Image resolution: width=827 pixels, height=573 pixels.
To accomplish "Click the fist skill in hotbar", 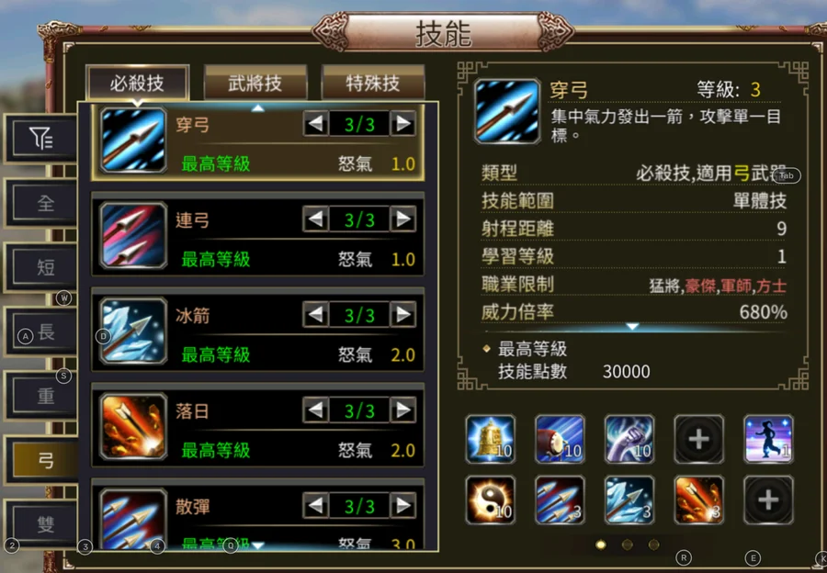I will (629, 439).
